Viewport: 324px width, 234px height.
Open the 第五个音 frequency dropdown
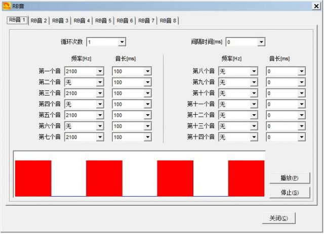point(100,115)
